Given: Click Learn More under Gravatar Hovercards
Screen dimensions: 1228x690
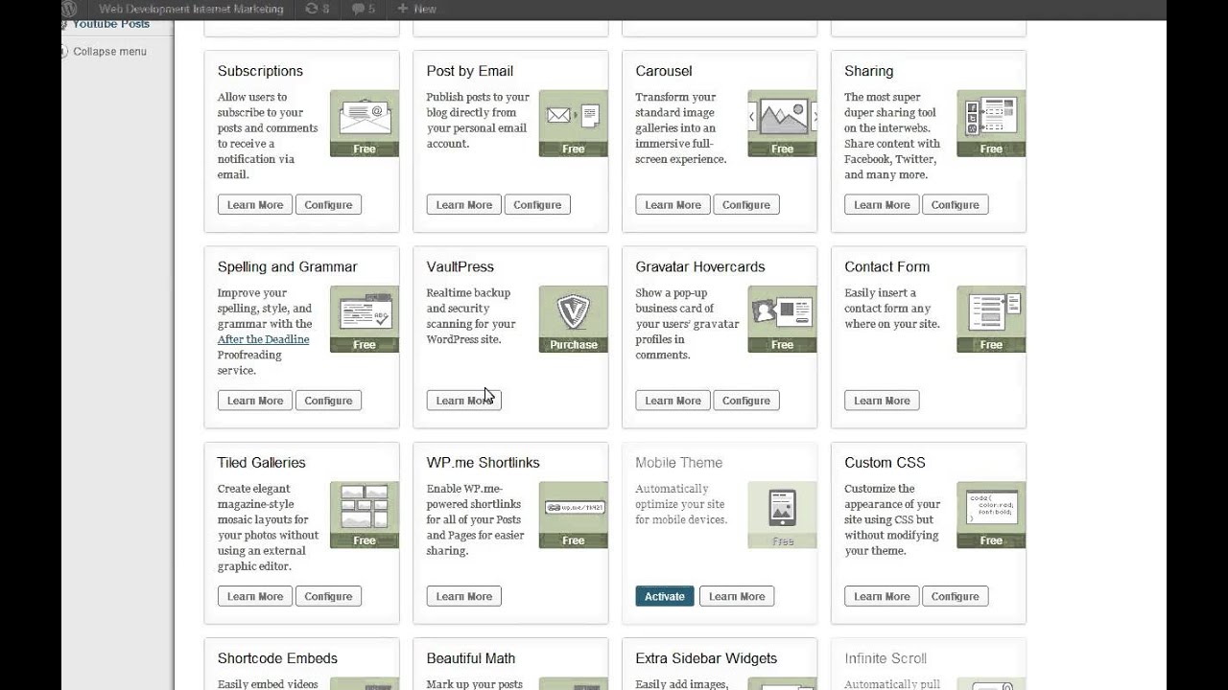Looking at the screenshot, I should 673,401.
